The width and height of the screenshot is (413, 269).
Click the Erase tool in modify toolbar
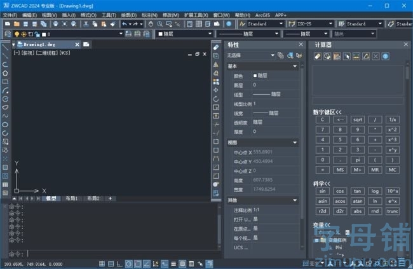pyautogui.click(x=216, y=47)
